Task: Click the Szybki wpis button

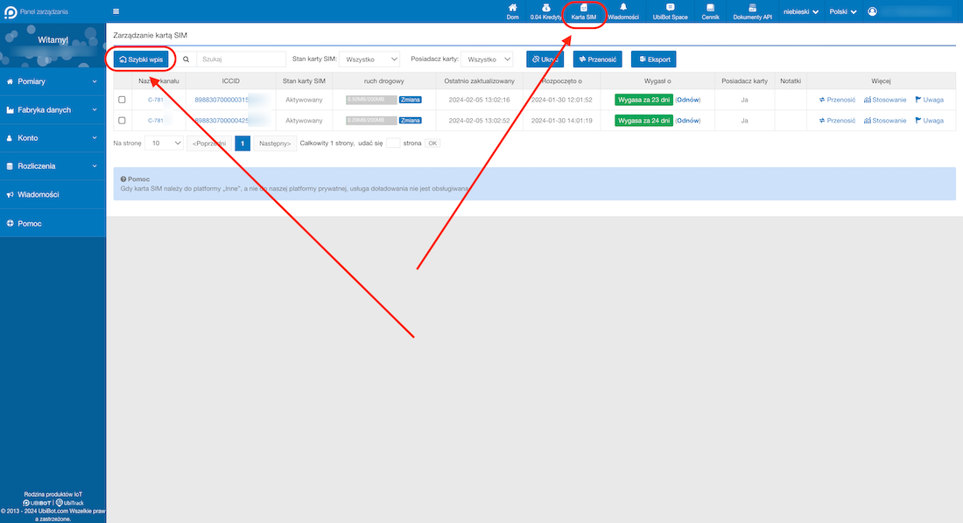Action: [141, 59]
